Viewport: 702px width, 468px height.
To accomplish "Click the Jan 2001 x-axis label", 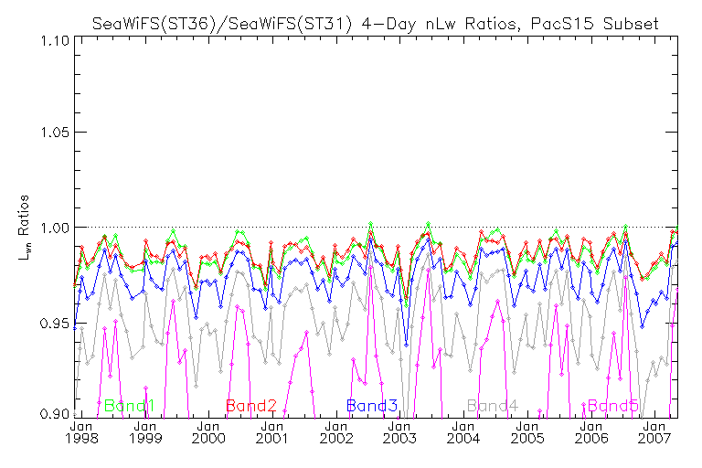I will (272, 432).
